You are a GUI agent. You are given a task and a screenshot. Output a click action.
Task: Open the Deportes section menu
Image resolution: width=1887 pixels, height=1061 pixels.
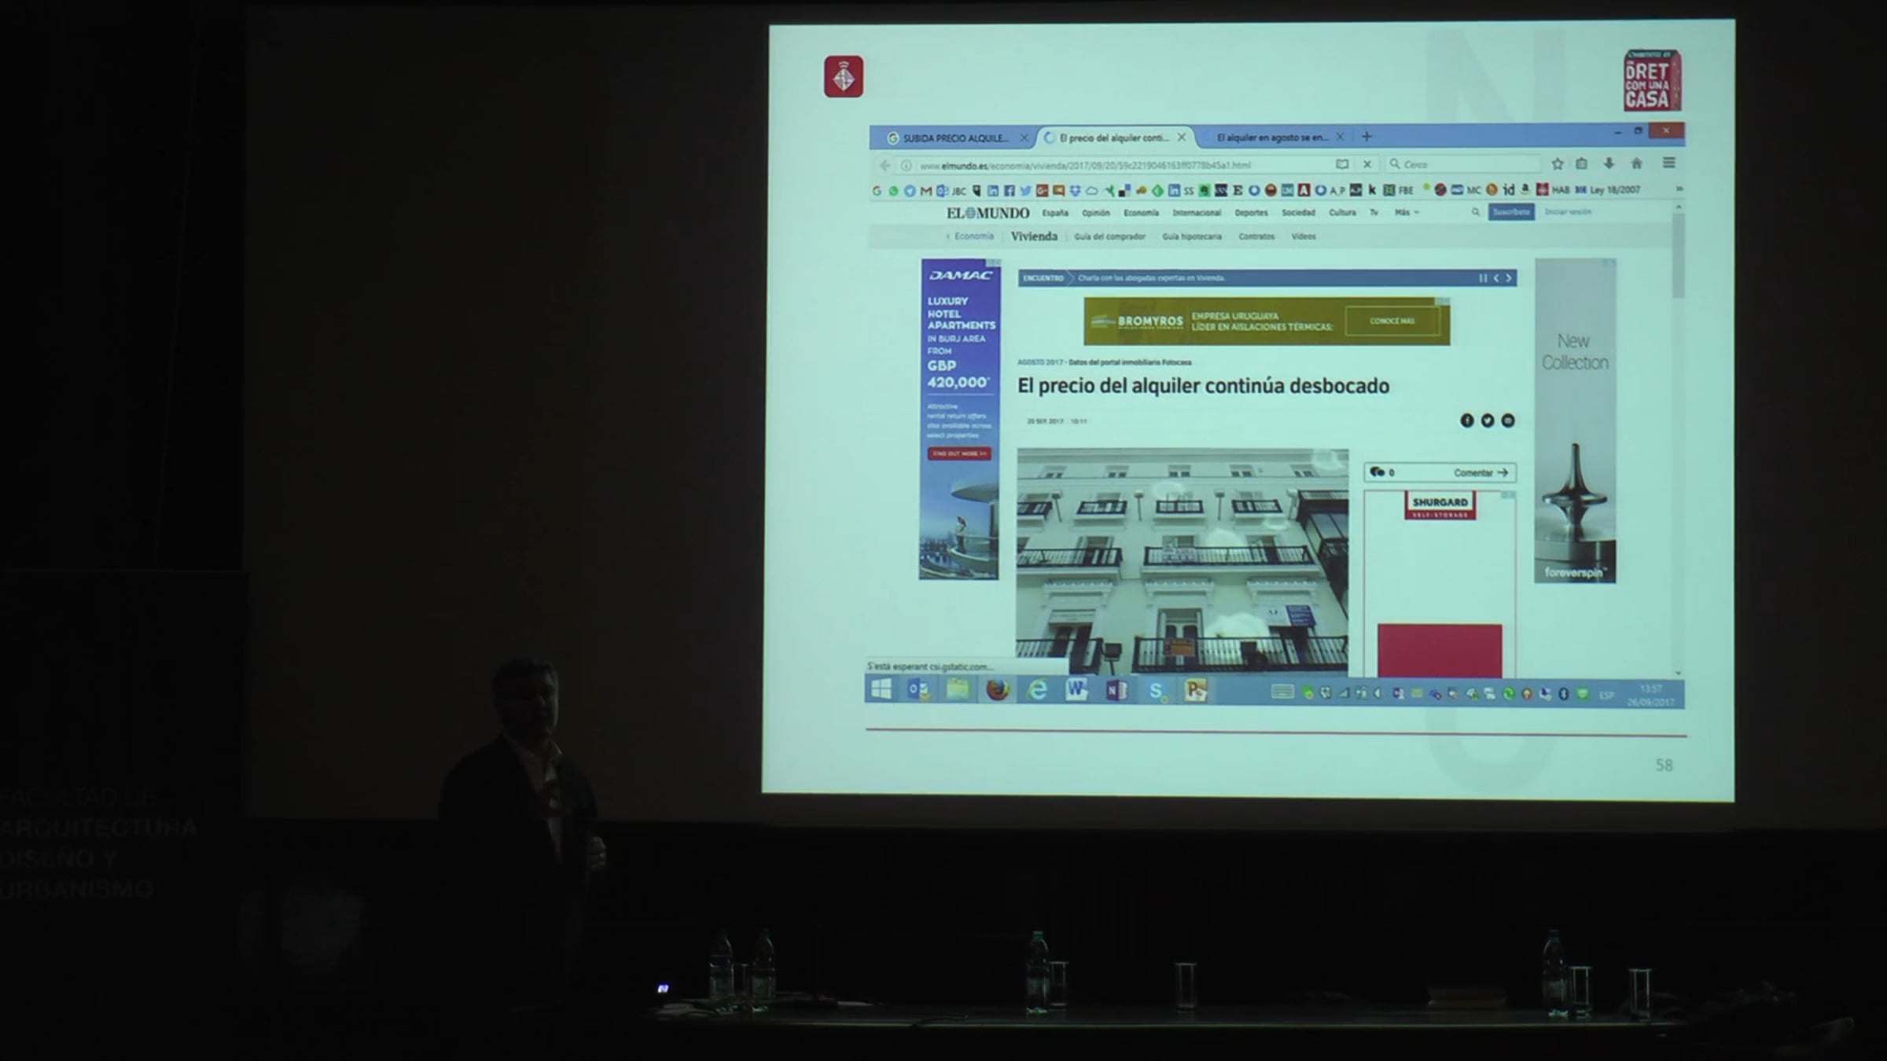click(x=1251, y=213)
